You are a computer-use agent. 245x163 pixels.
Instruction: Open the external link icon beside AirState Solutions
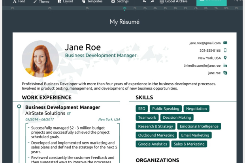point(69,114)
